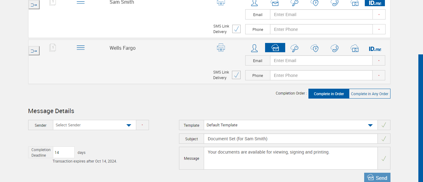Click the printer icon in Wells Fargo row
The width and height of the screenshot is (423, 182).
(x=221, y=48)
